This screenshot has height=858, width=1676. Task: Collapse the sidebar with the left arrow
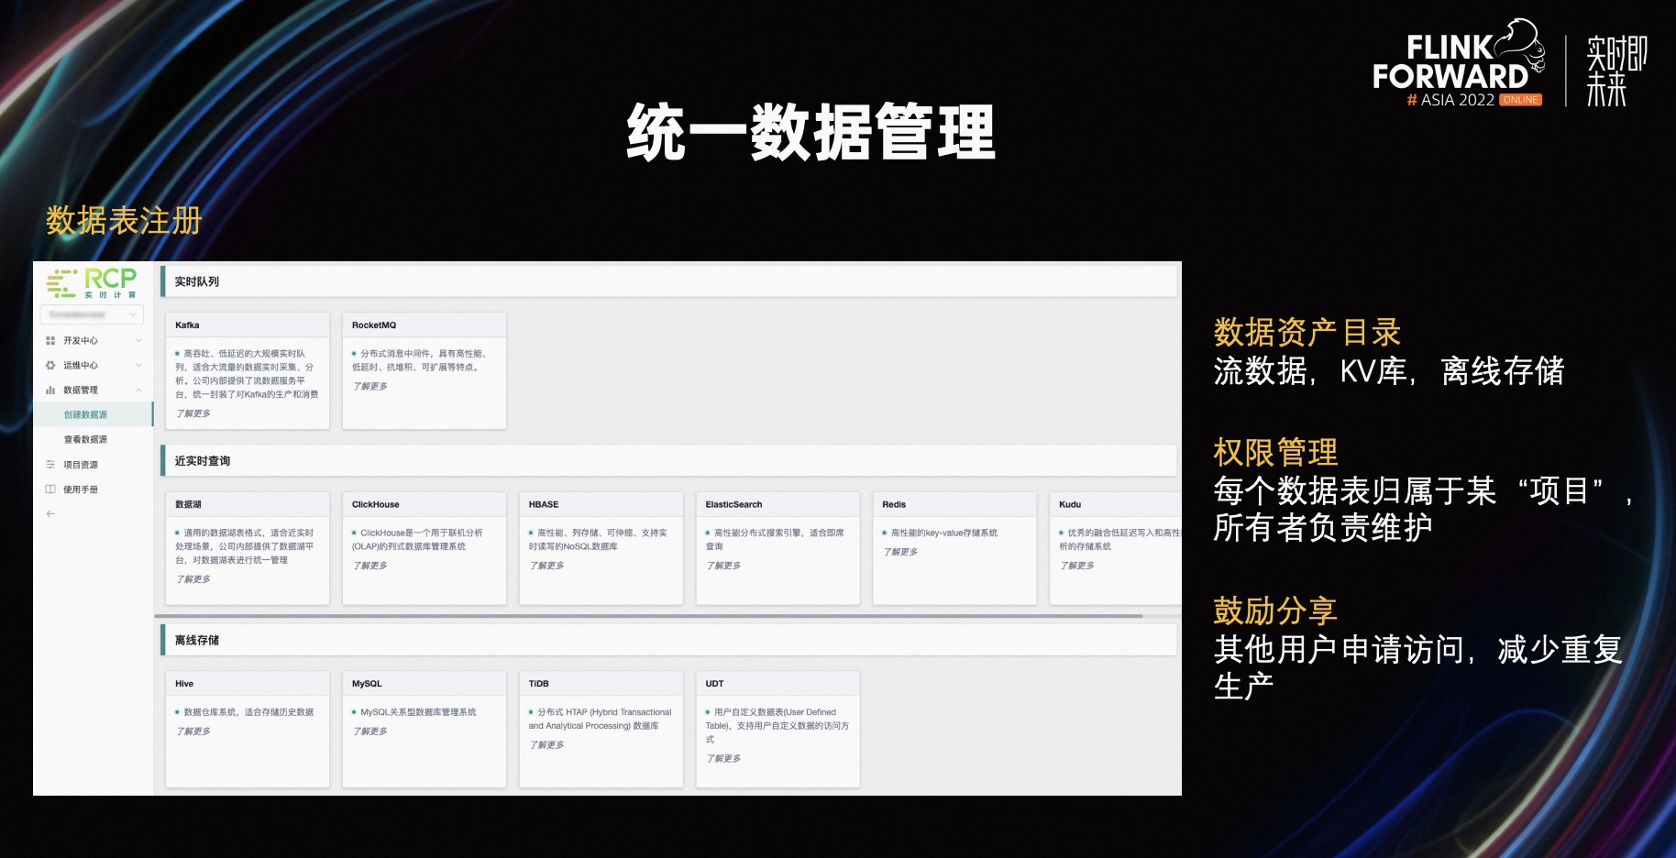pyautogui.click(x=50, y=514)
